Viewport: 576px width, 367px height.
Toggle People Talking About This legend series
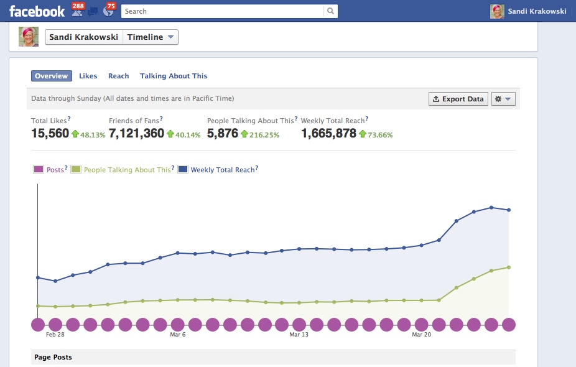click(x=75, y=170)
